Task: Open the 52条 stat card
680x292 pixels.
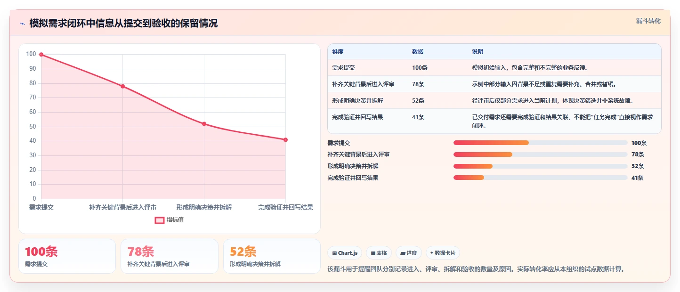Action: coord(272,256)
